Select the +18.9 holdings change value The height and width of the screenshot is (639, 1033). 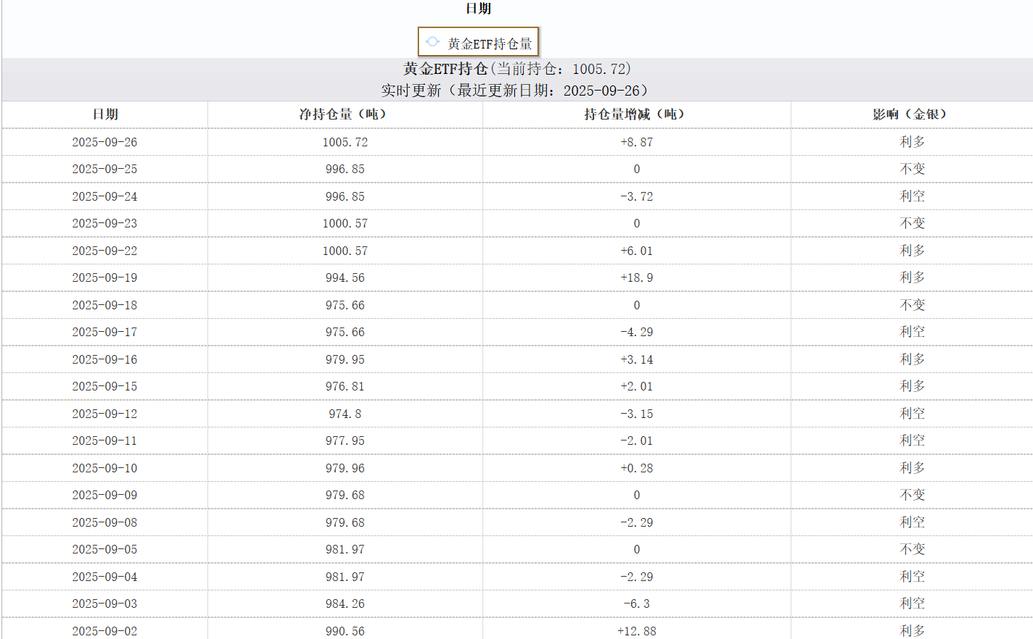pyautogui.click(x=636, y=277)
